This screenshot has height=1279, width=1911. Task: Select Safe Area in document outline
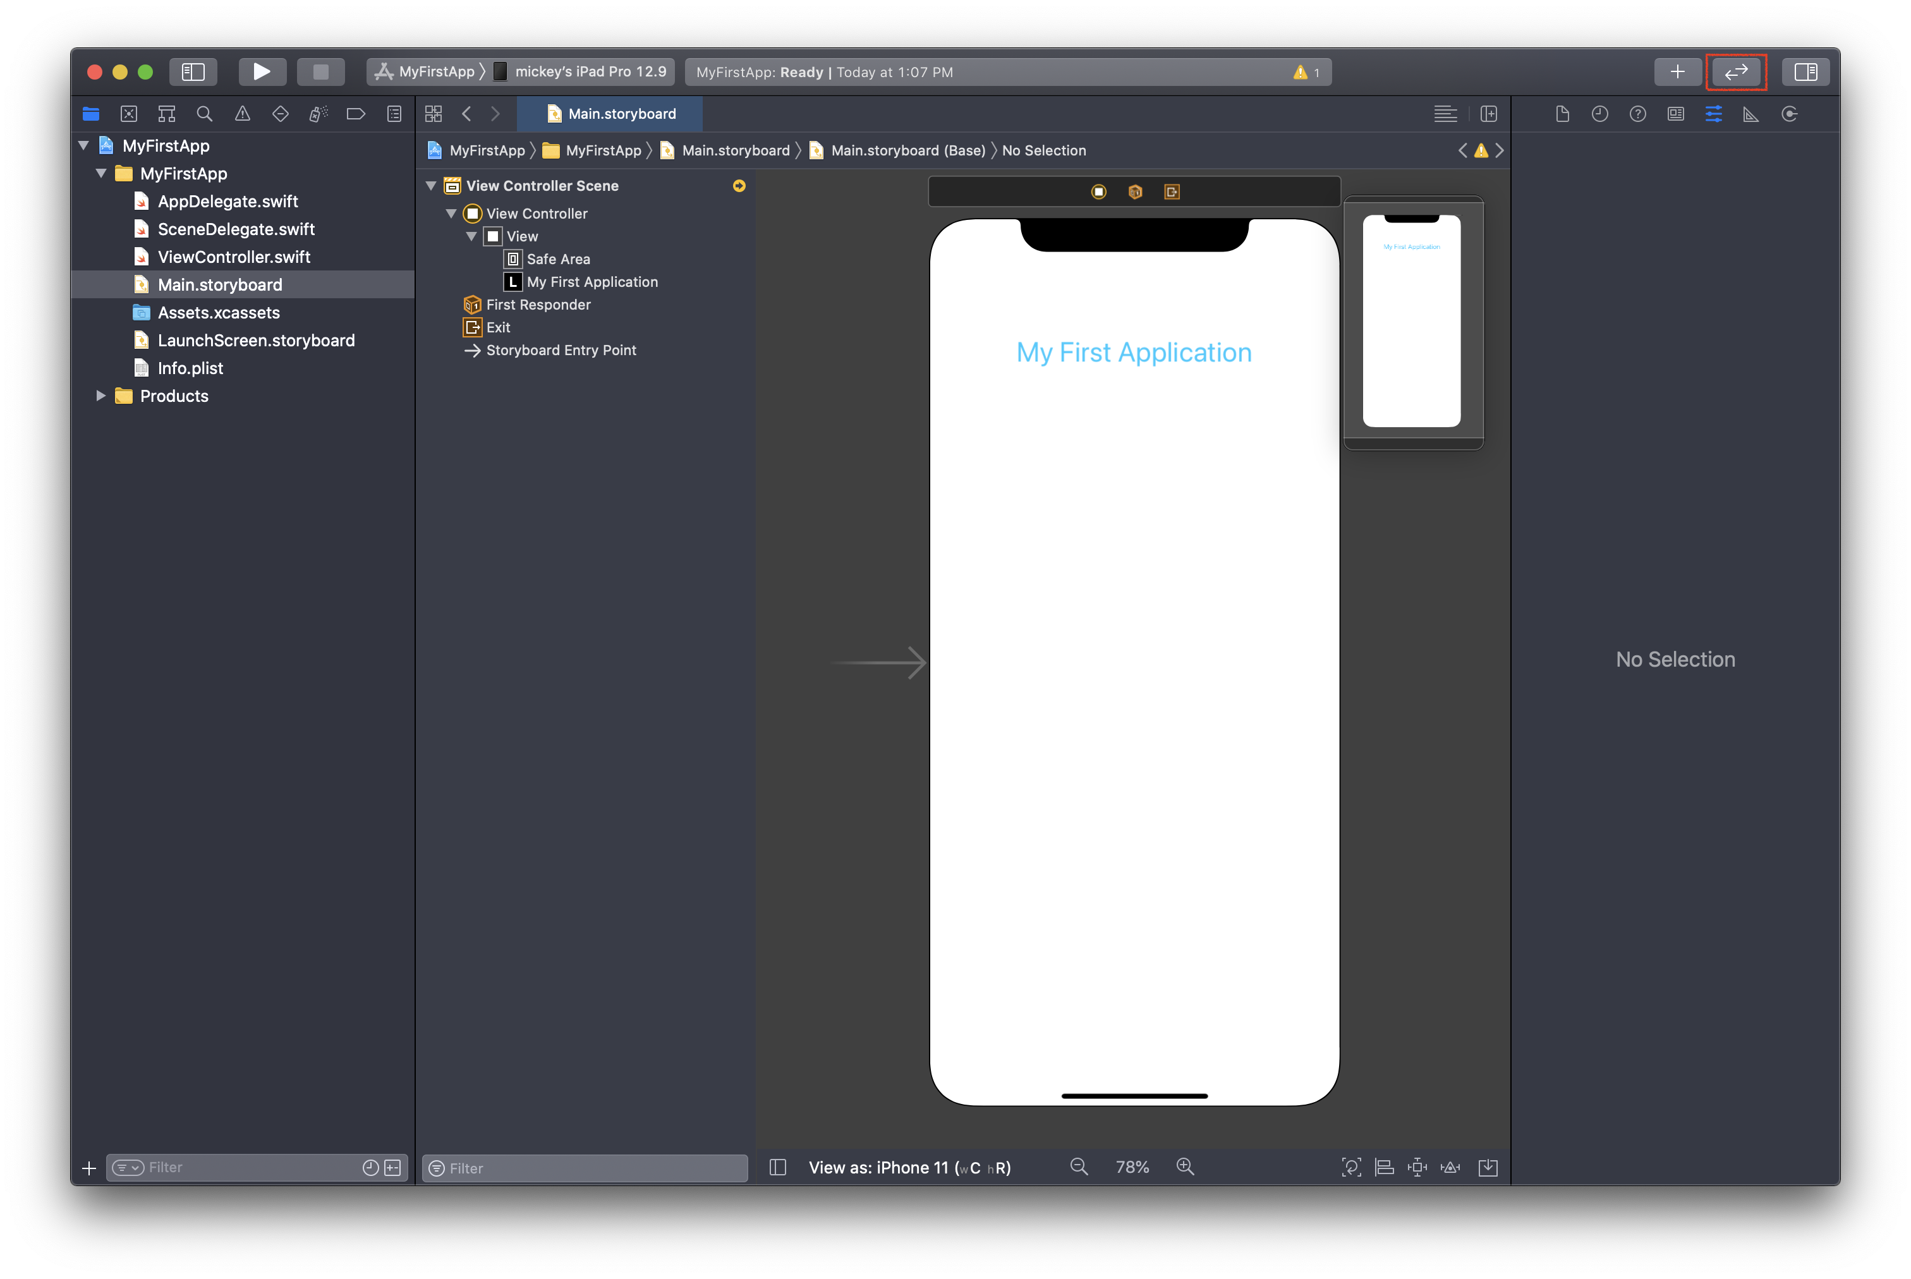pos(558,259)
